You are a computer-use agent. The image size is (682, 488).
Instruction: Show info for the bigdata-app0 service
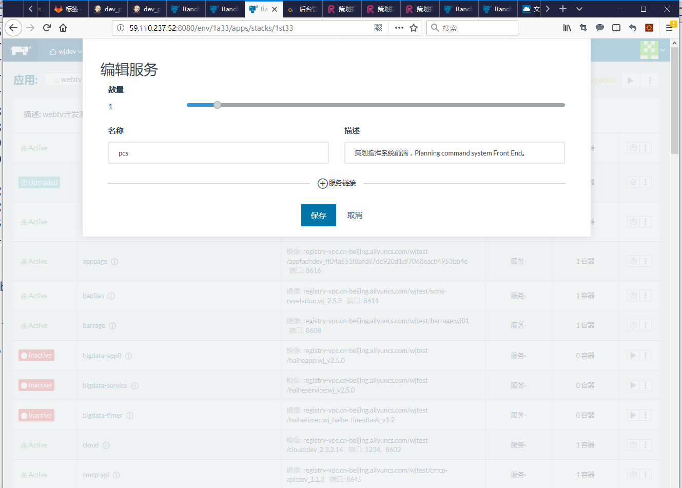point(129,356)
